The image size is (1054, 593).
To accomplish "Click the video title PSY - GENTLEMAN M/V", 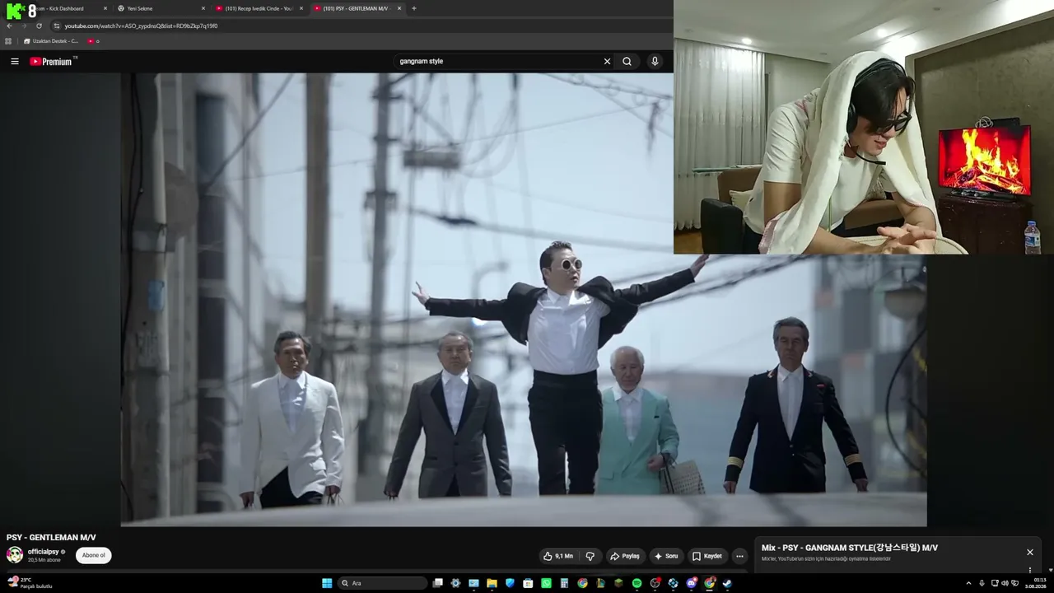I will [51, 537].
